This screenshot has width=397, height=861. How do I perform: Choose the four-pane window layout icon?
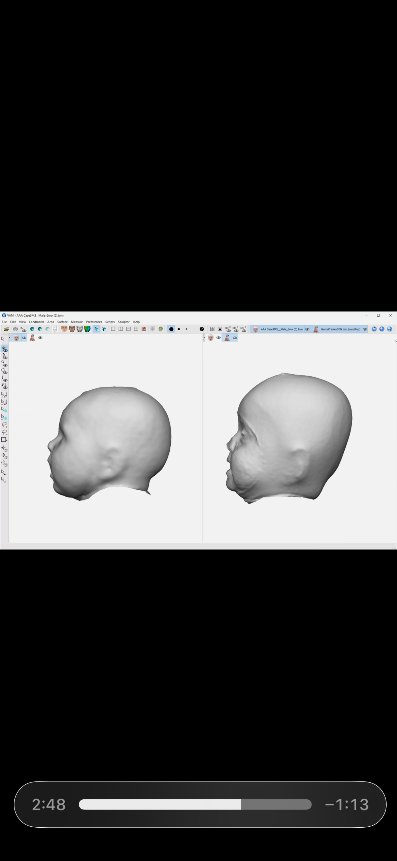136,329
